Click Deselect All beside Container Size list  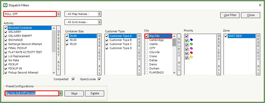(x=99, y=54)
